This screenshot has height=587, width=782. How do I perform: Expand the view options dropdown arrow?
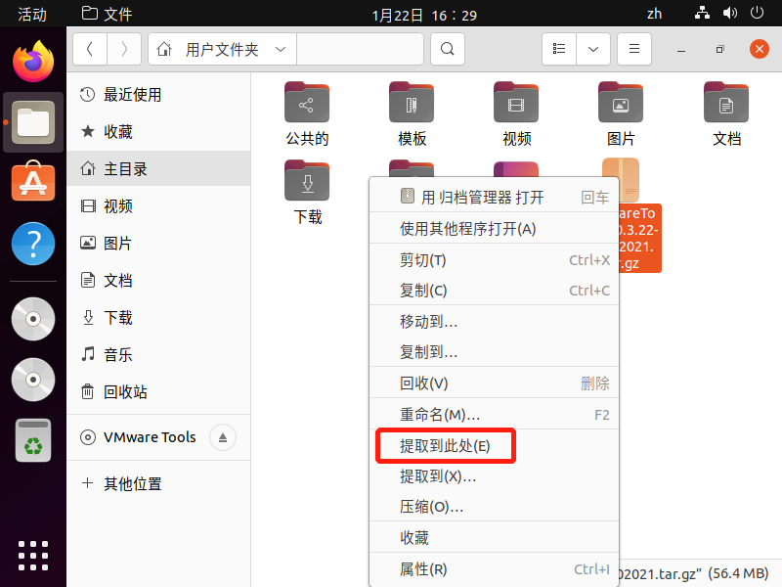[x=593, y=49]
